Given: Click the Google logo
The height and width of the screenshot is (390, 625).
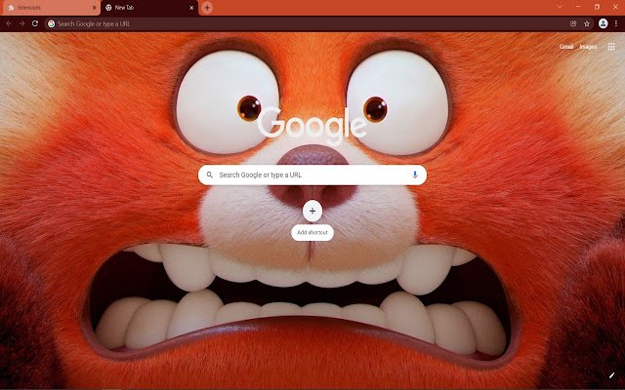Looking at the screenshot, I should tap(312, 126).
